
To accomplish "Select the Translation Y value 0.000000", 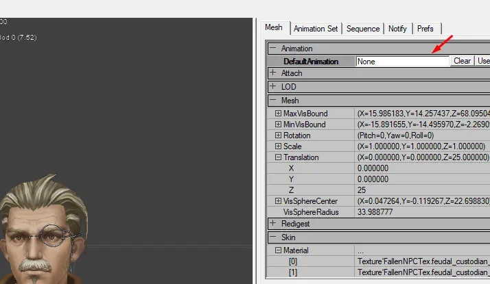I will (373, 179).
